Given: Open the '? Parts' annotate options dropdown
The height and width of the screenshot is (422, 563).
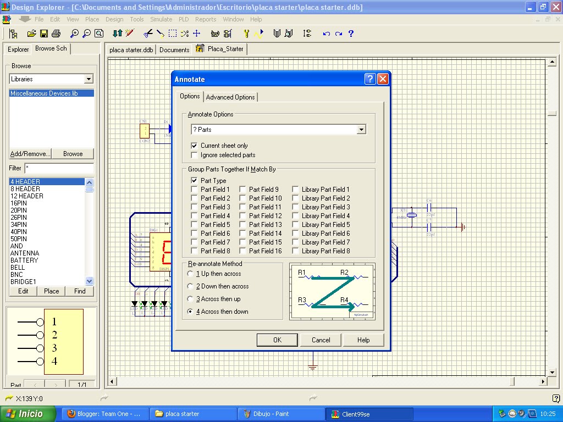Looking at the screenshot, I should point(361,130).
